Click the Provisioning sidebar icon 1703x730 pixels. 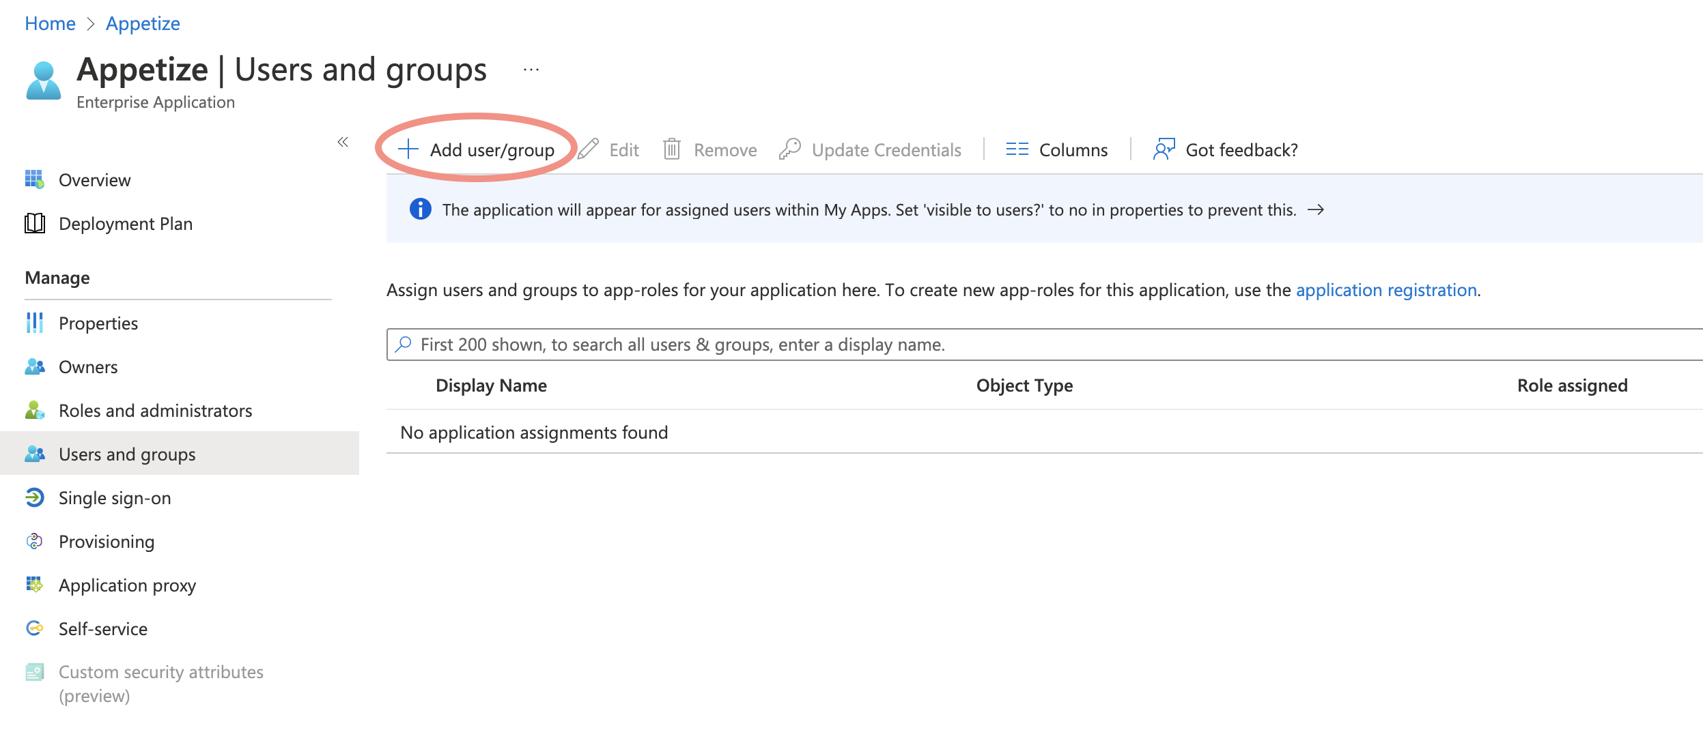[x=35, y=542]
